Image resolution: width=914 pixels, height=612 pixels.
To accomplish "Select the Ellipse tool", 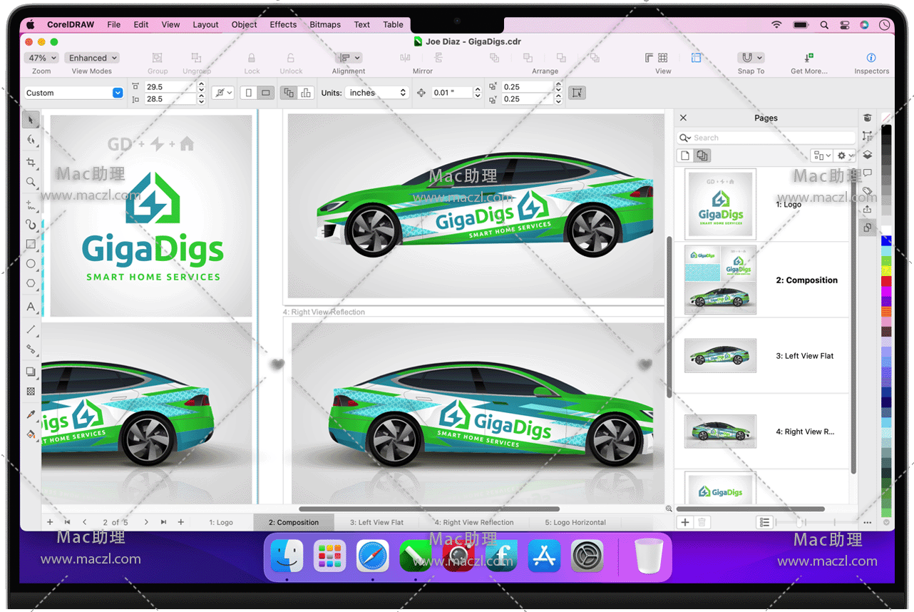I will click(x=31, y=264).
